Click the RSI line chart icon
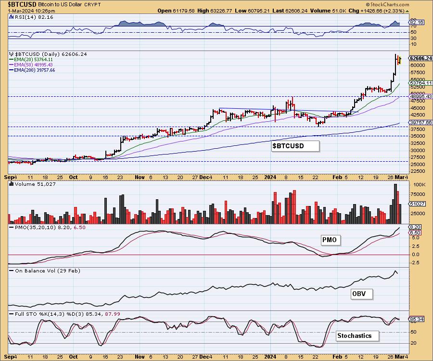Image resolution: width=433 pixels, height=361 pixels. coord(11,17)
